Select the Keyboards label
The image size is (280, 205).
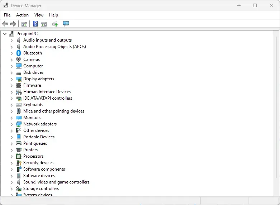(33, 105)
